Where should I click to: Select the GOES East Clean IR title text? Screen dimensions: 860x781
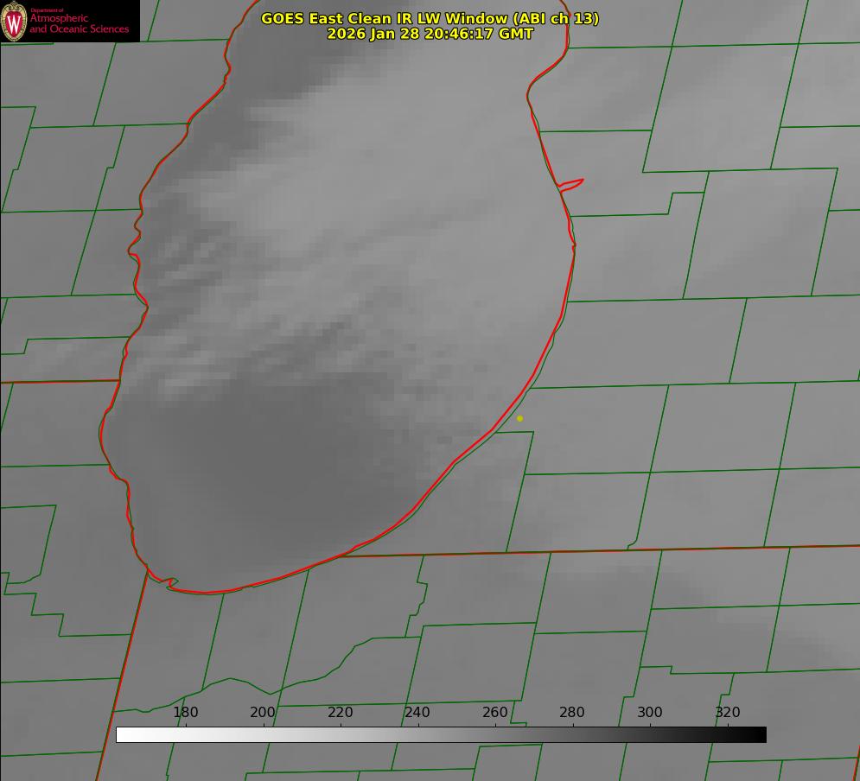(x=430, y=18)
